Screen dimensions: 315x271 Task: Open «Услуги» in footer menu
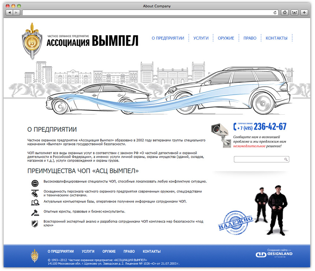click(88, 252)
